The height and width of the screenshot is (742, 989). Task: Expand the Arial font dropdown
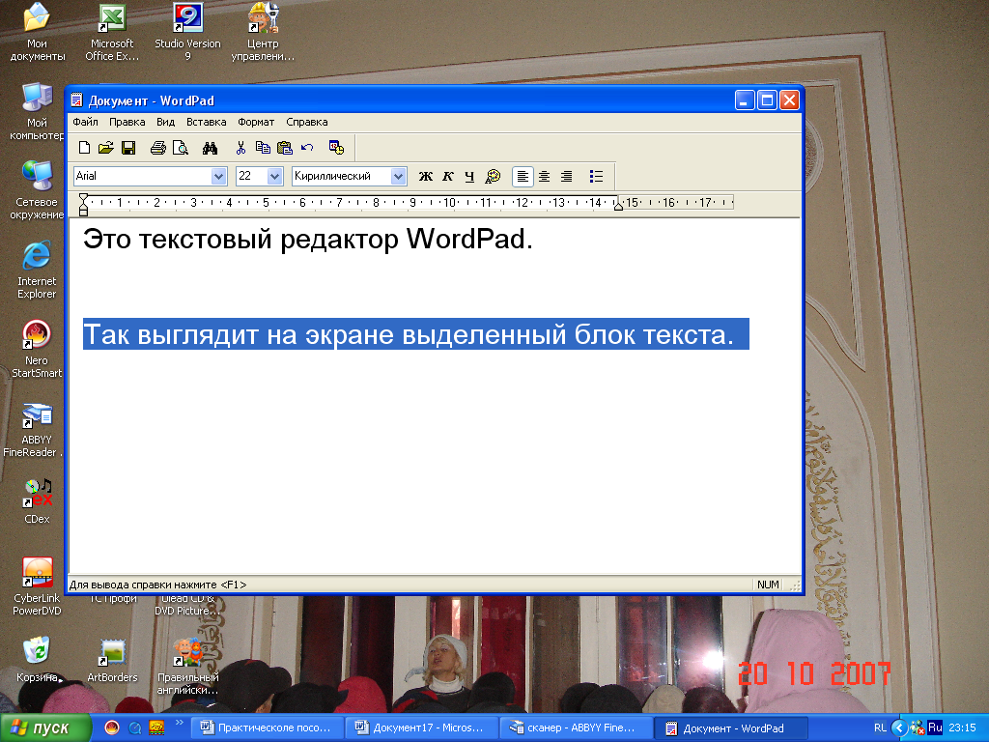[x=219, y=177]
